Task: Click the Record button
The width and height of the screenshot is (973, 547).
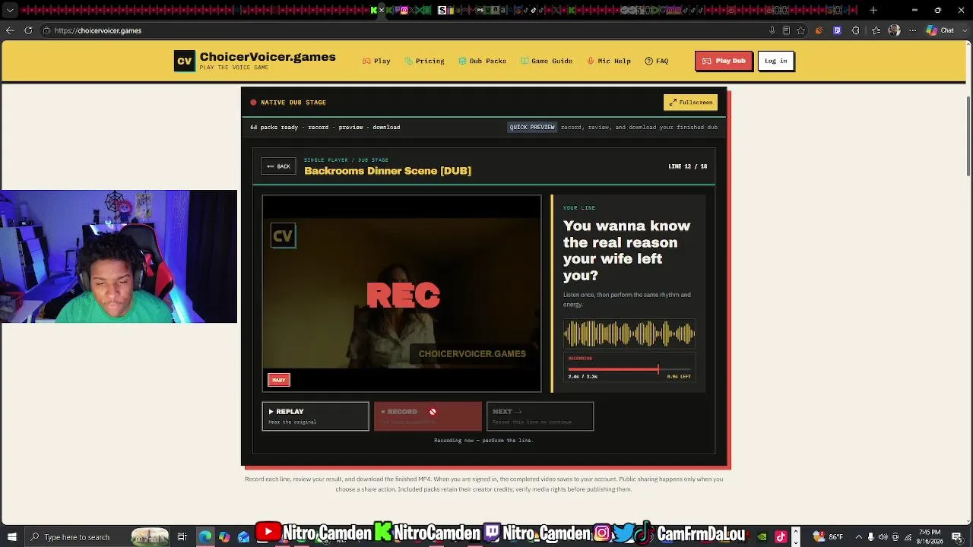Action: tap(428, 416)
